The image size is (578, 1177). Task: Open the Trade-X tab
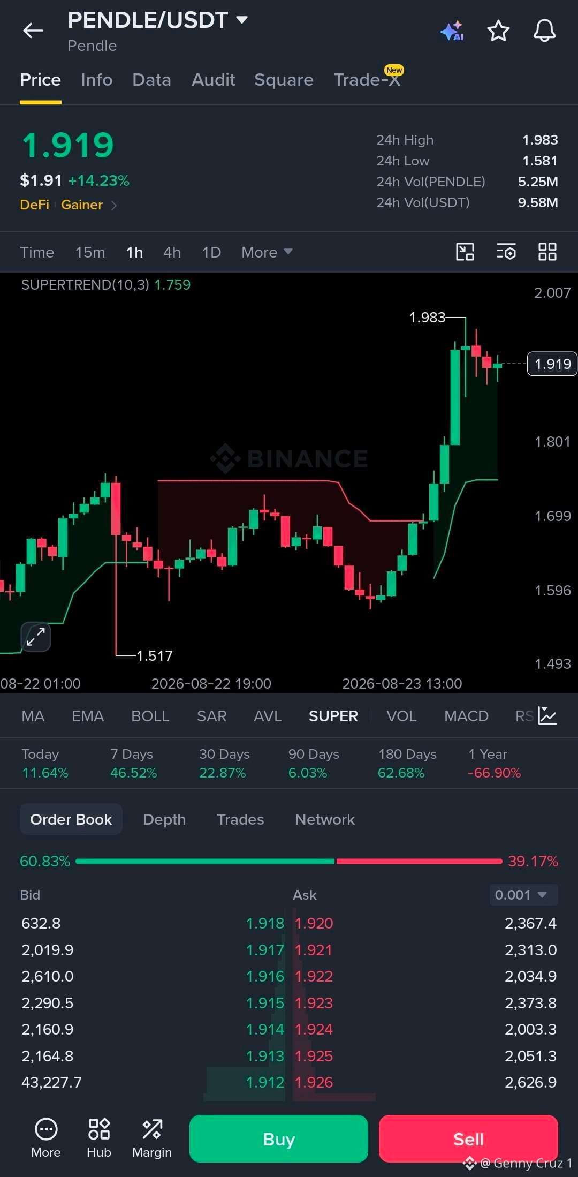point(367,80)
